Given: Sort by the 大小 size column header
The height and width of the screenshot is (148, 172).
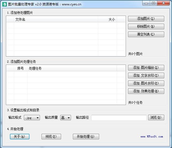Looking at the screenshot, I should pos(108,19).
